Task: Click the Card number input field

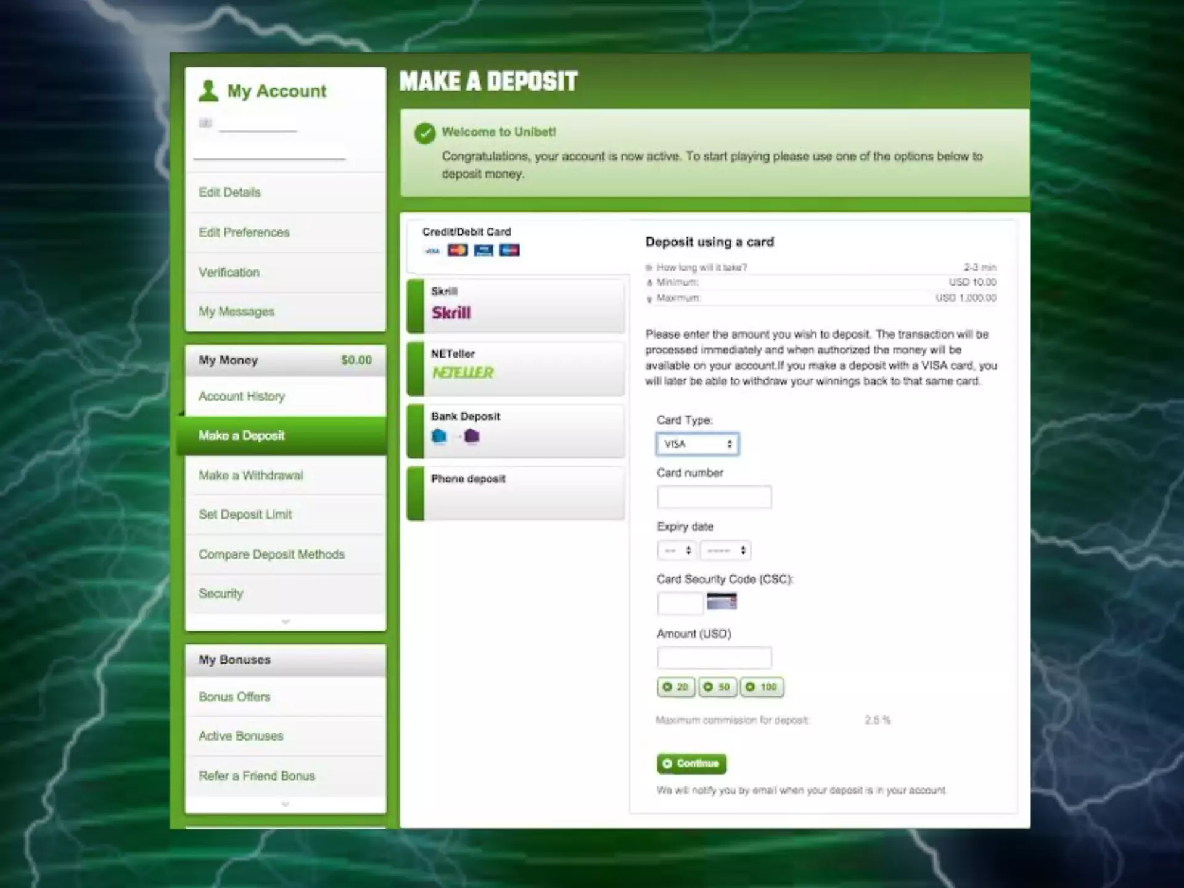Action: coord(713,496)
